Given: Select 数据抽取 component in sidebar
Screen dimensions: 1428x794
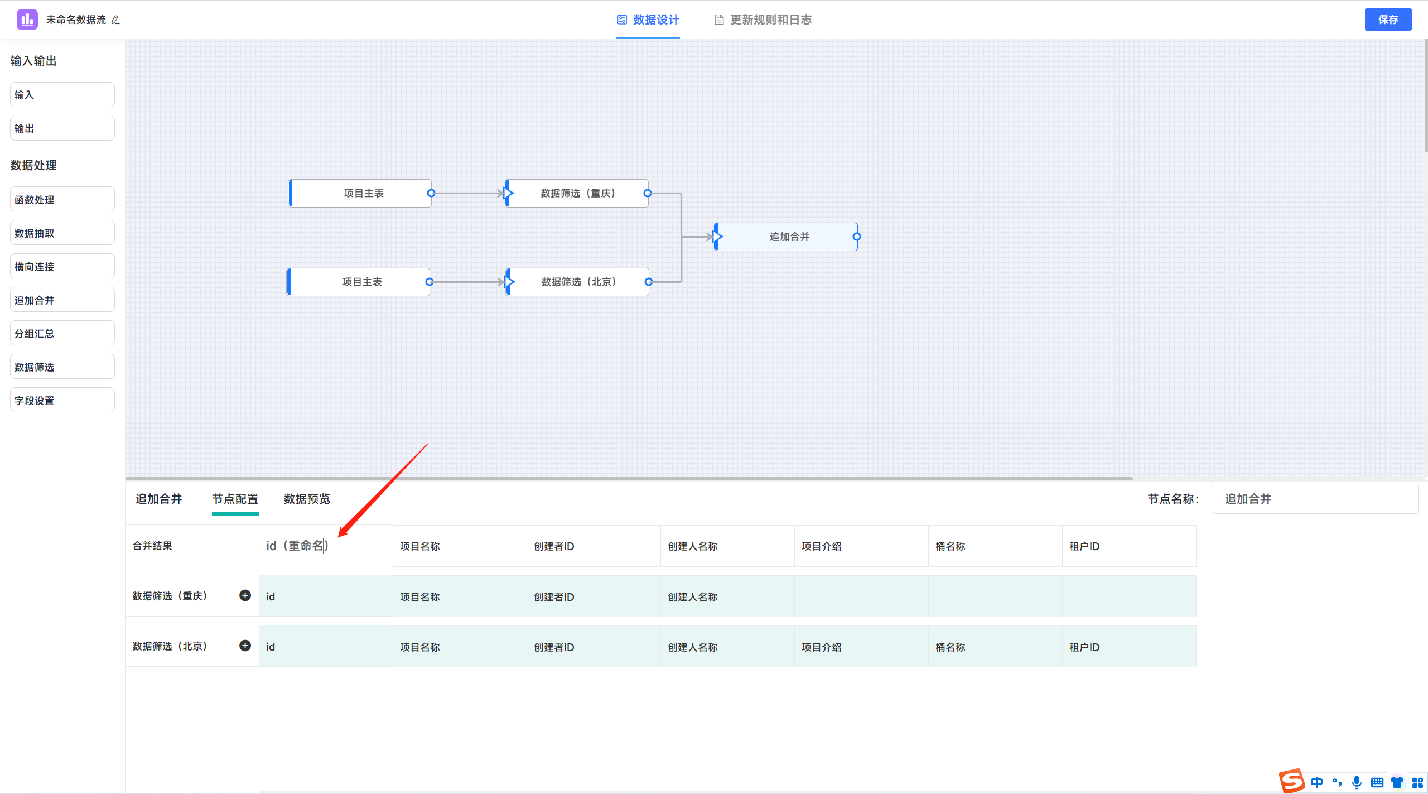Looking at the screenshot, I should [x=62, y=233].
